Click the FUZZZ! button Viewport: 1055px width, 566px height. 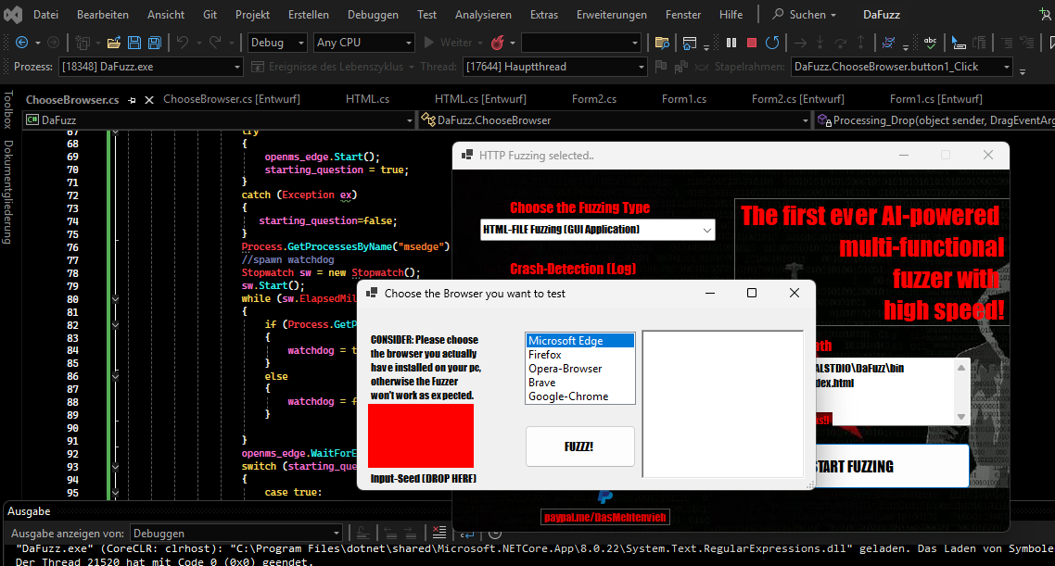coord(579,447)
